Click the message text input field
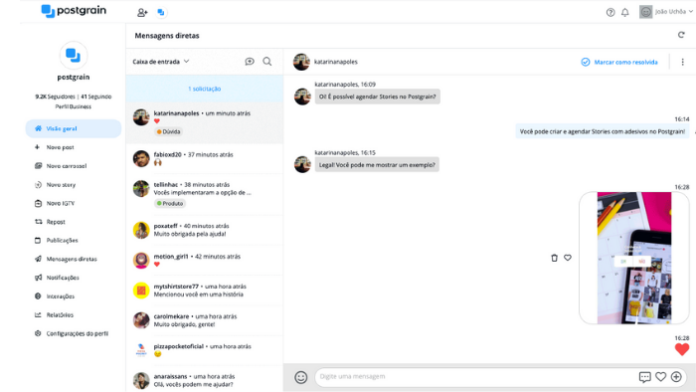 coord(475,377)
